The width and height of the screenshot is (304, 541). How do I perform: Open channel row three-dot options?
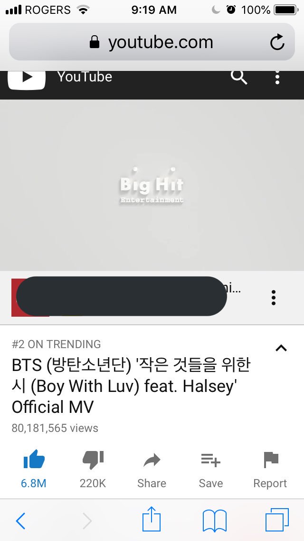(273, 298)
